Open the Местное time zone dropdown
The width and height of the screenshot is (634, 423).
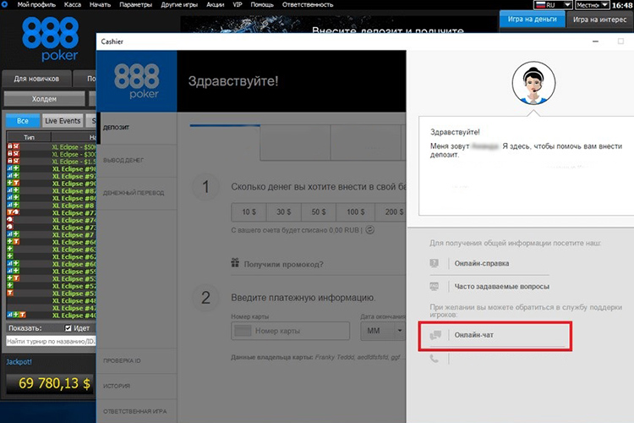[x=592, y=5]
